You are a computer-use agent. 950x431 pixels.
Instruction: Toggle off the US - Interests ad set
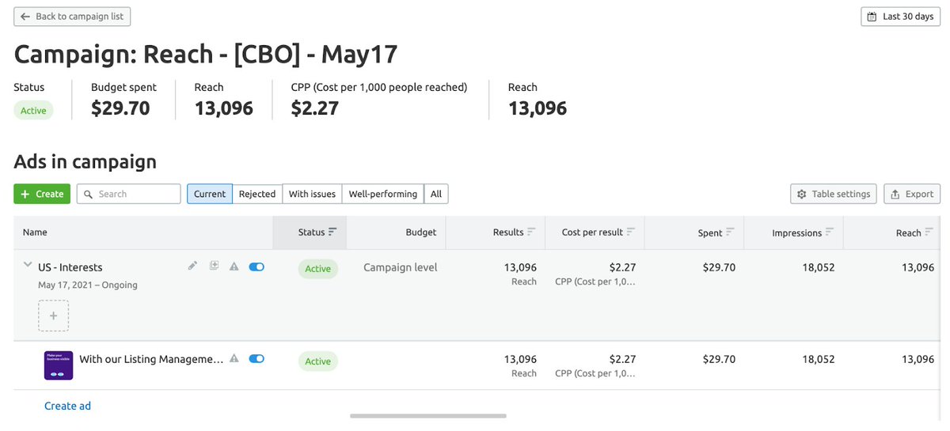pyautogui.click(x=256, y=267)
